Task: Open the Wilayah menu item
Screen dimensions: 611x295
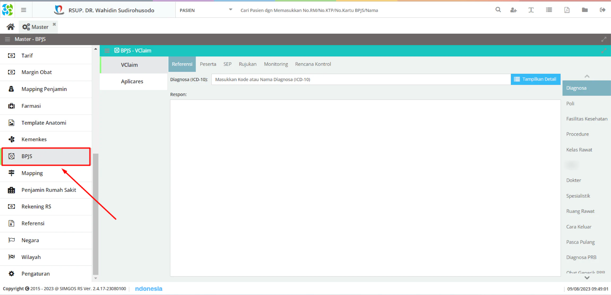Action: (46, 257)
